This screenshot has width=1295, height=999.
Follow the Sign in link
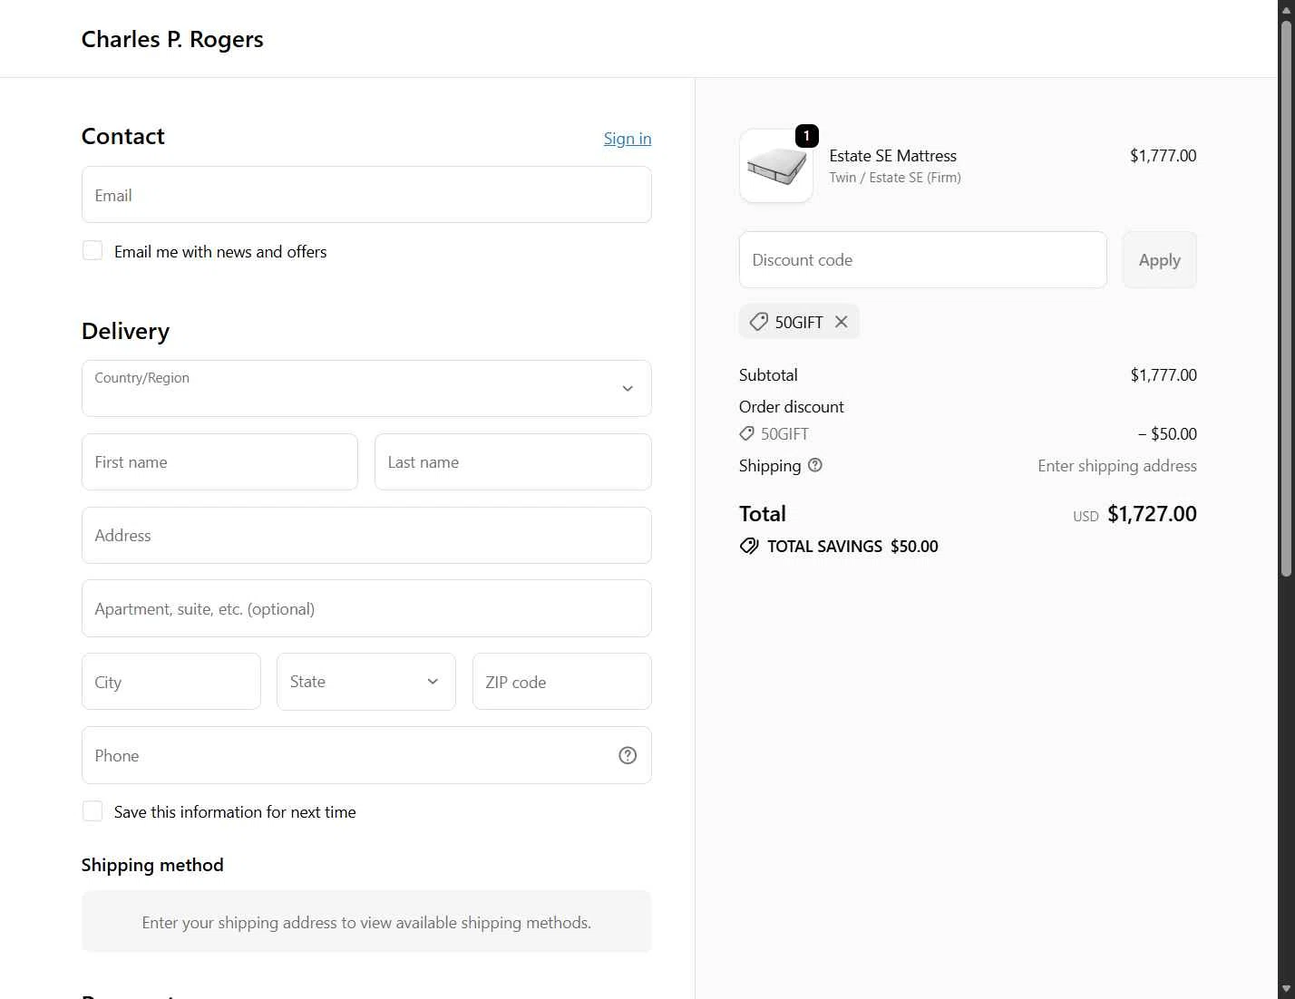point(628,138)
